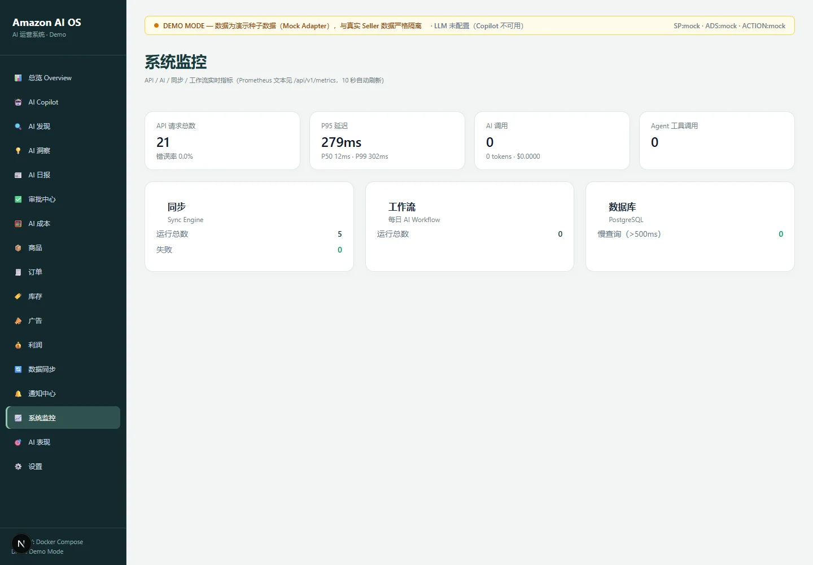Click the 工作流 card heading

click(402, 207)
